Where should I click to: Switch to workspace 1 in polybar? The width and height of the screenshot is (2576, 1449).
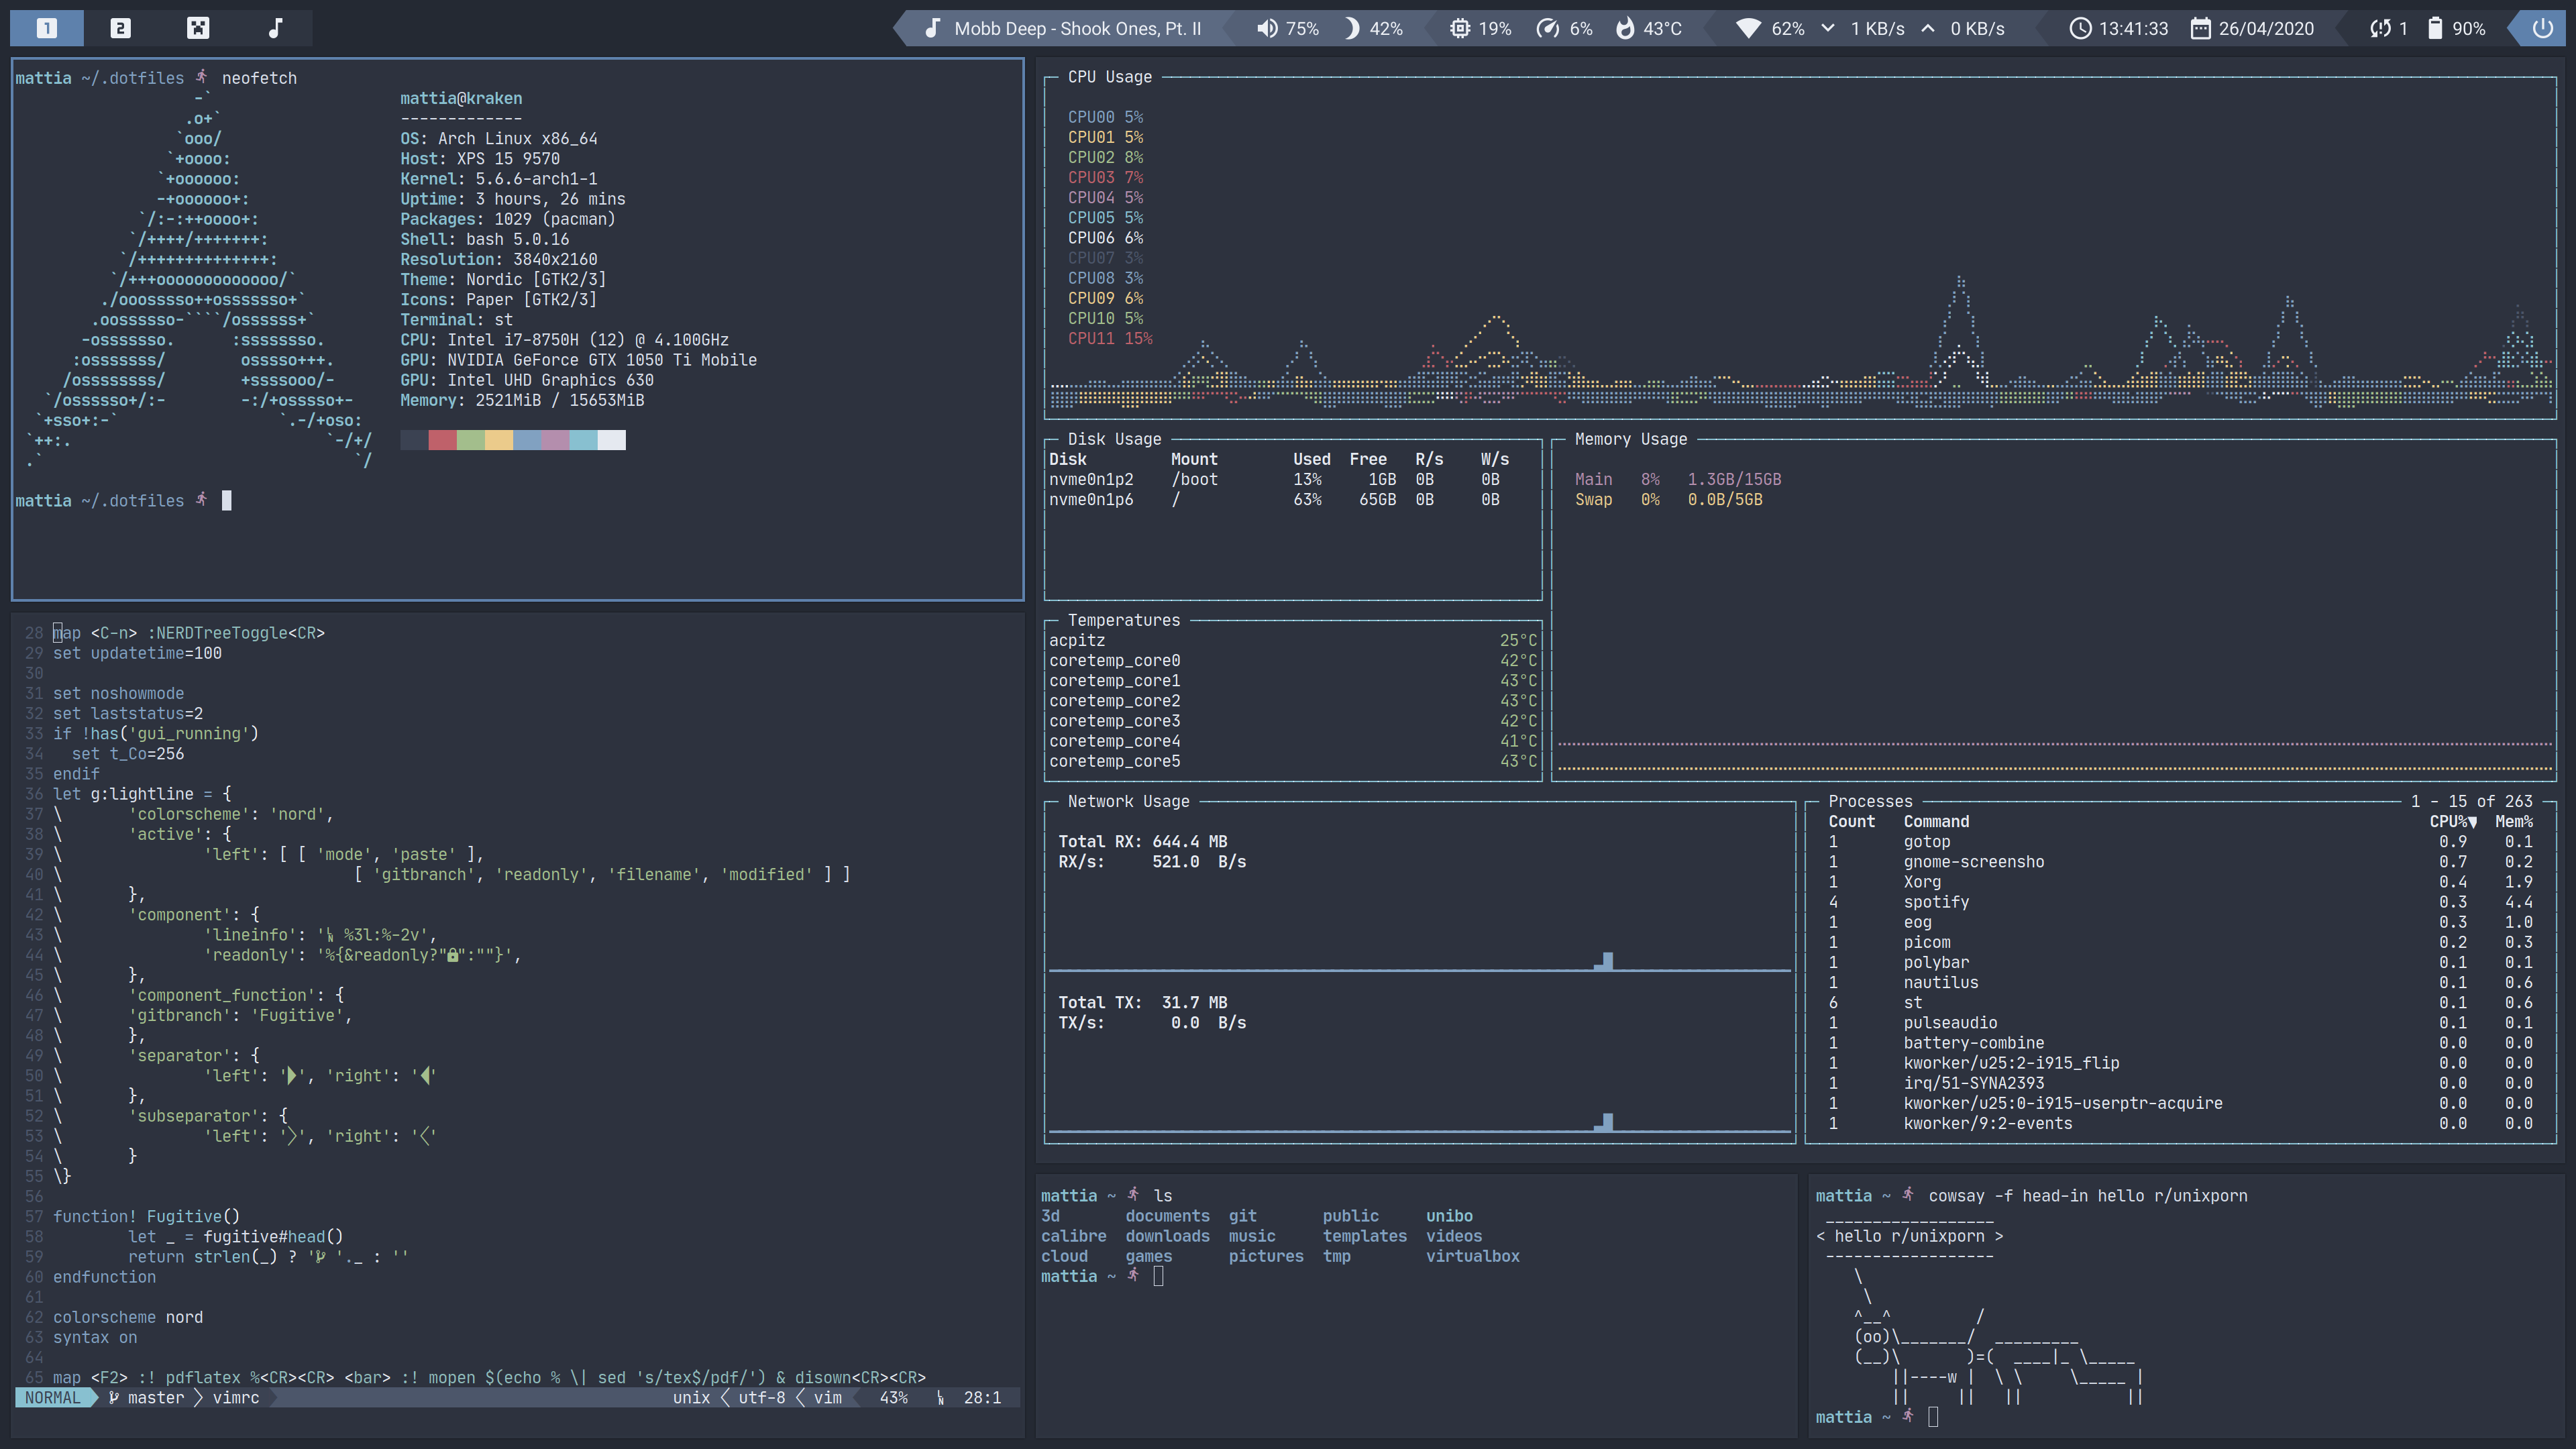47,28
